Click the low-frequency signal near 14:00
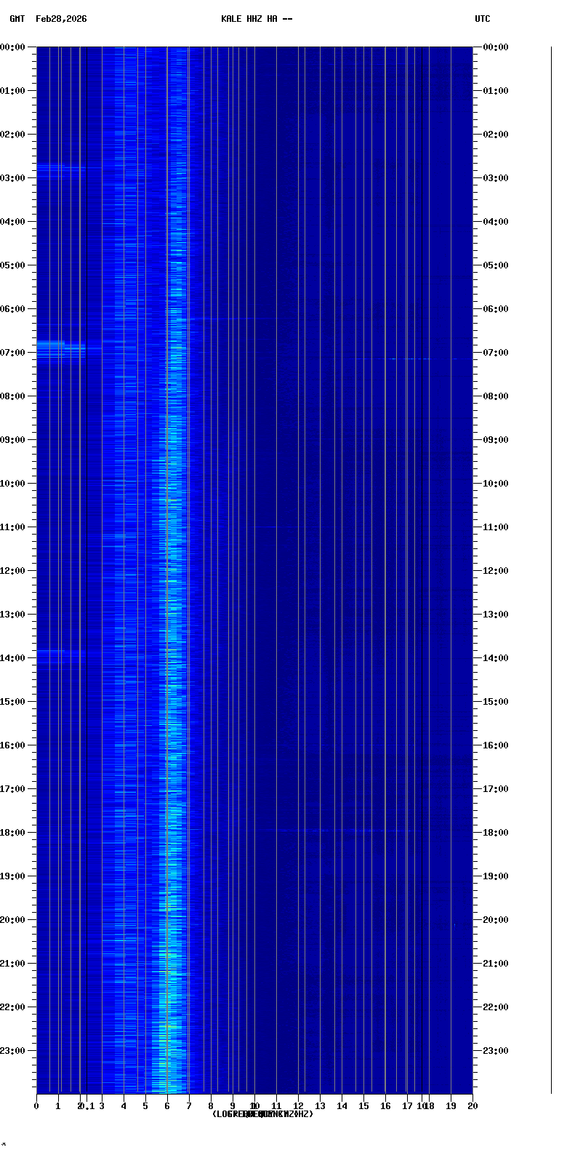The width and height of the screenshot is (583, 1152). [58, 655]
